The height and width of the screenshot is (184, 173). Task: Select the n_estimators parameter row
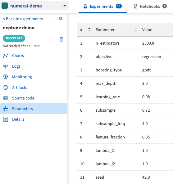point(125,43)
